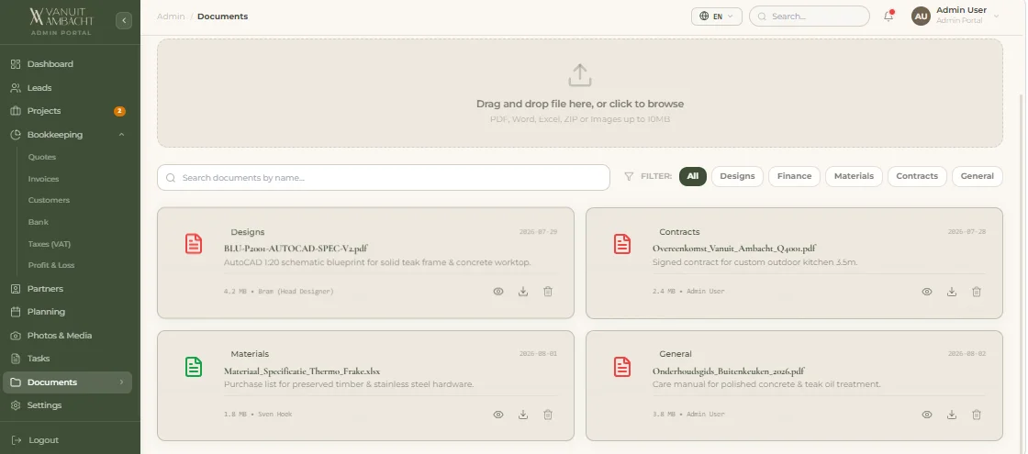Download Materiaal_Specificatie_Thermo_Frake.xlsx

pos(523,415)
